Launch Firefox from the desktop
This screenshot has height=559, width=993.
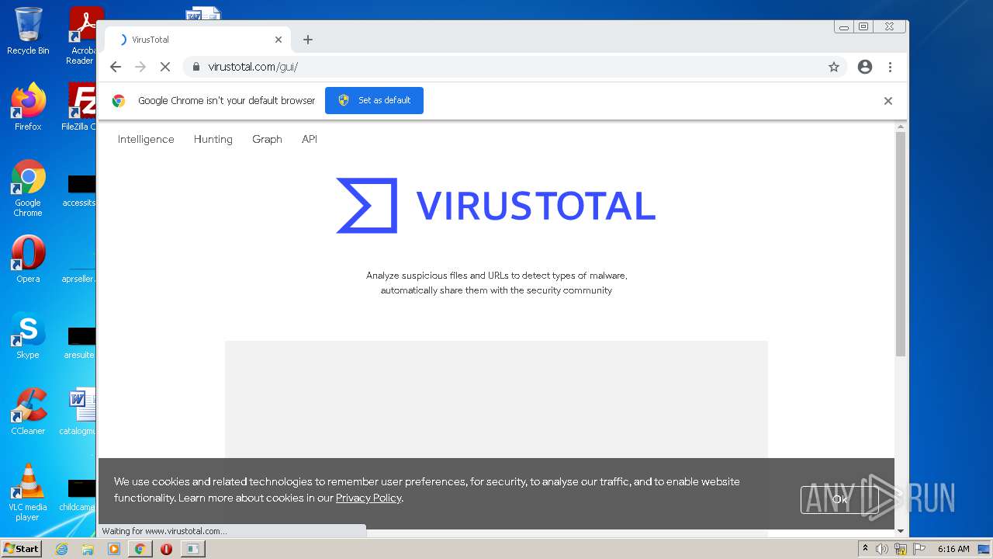[x=28, y=107]
